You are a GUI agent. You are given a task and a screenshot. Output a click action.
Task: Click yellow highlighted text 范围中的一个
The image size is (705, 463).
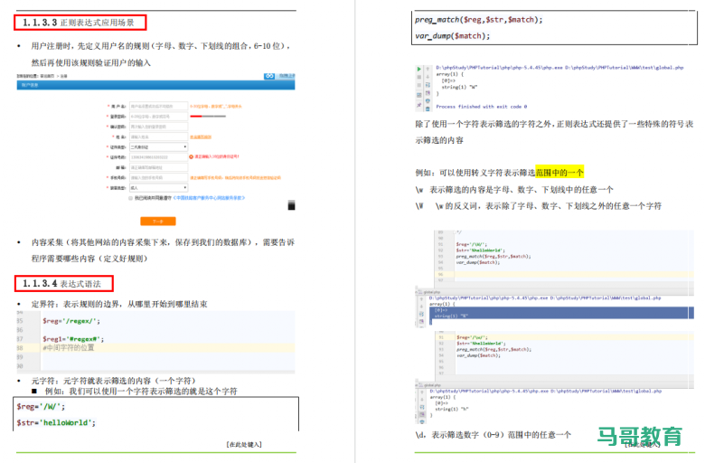point(559,172)
